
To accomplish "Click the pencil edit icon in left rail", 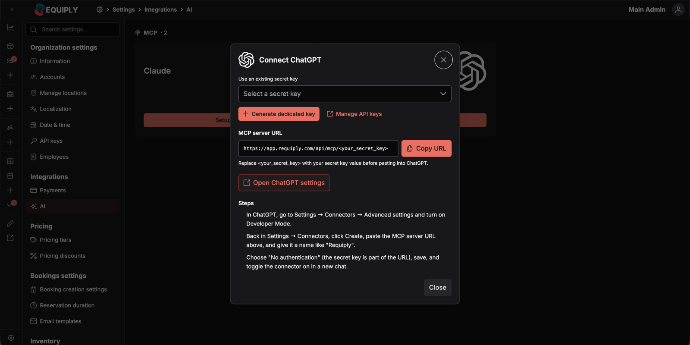I will (10, 223).
